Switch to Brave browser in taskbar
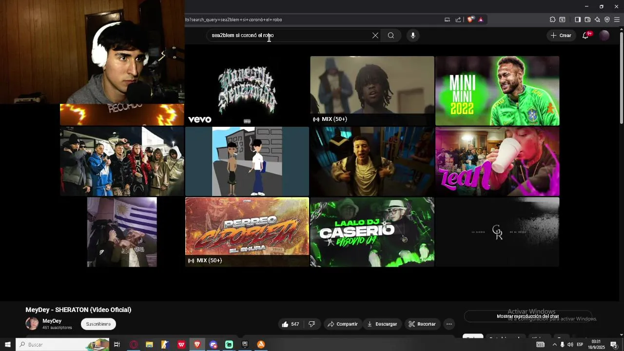Viewport: 624px width, 351px height. [197, 345]
